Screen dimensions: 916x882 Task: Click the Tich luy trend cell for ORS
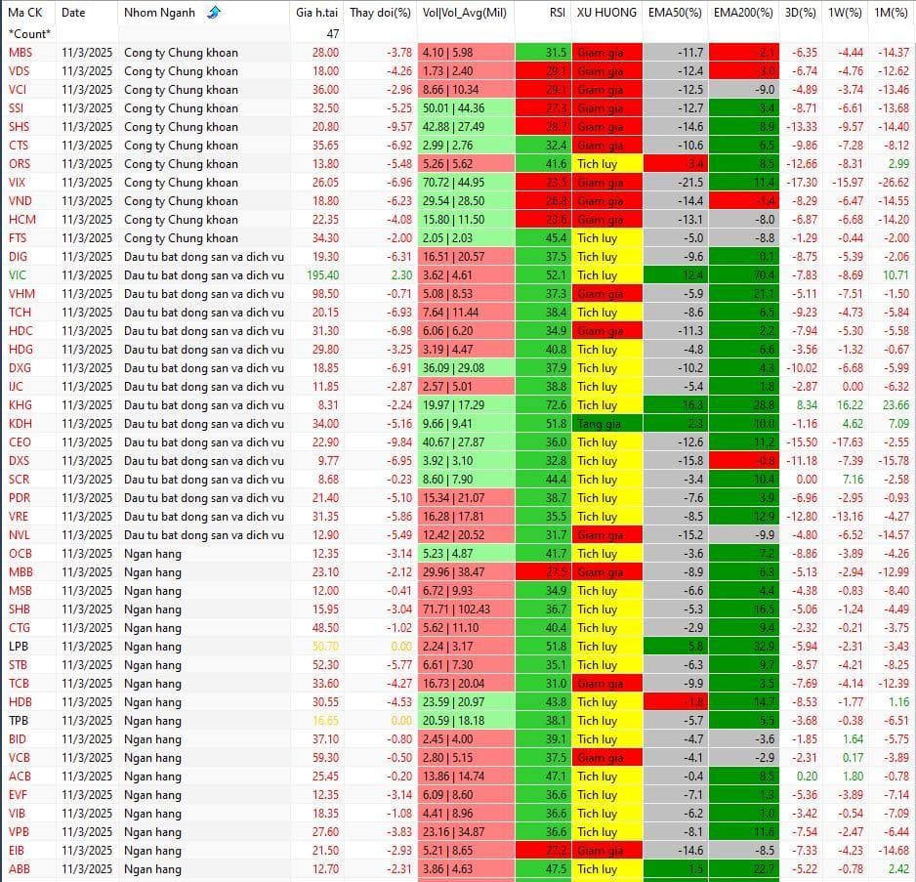tap(607, 164)
